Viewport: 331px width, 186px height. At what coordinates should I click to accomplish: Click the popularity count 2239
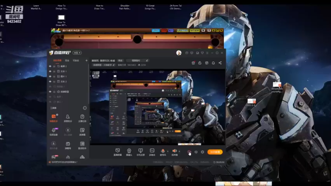point(142,65)
